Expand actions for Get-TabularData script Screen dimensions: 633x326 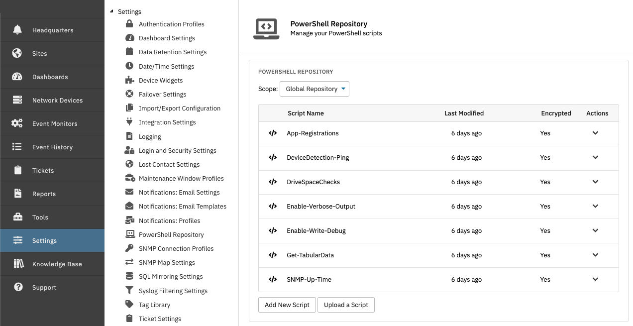(595, 255)
